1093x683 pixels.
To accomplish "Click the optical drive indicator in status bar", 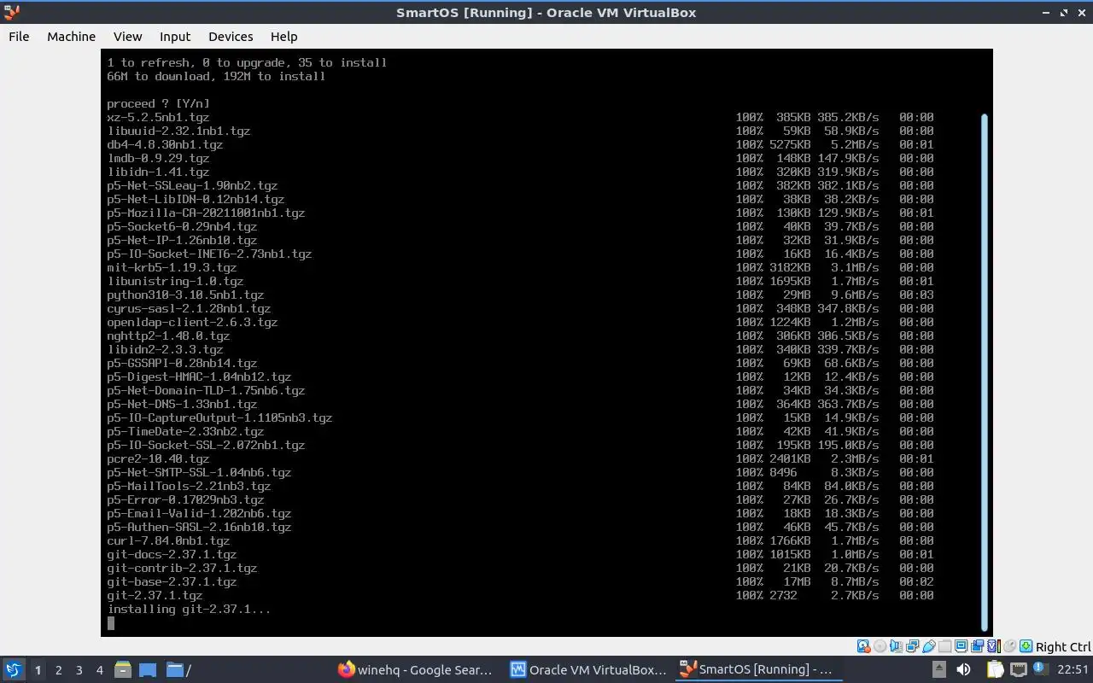I will [880, 646].
